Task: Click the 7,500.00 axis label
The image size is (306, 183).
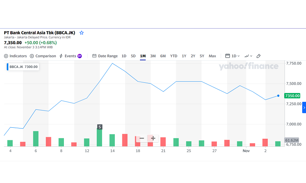Action: (x=294, y=83)
